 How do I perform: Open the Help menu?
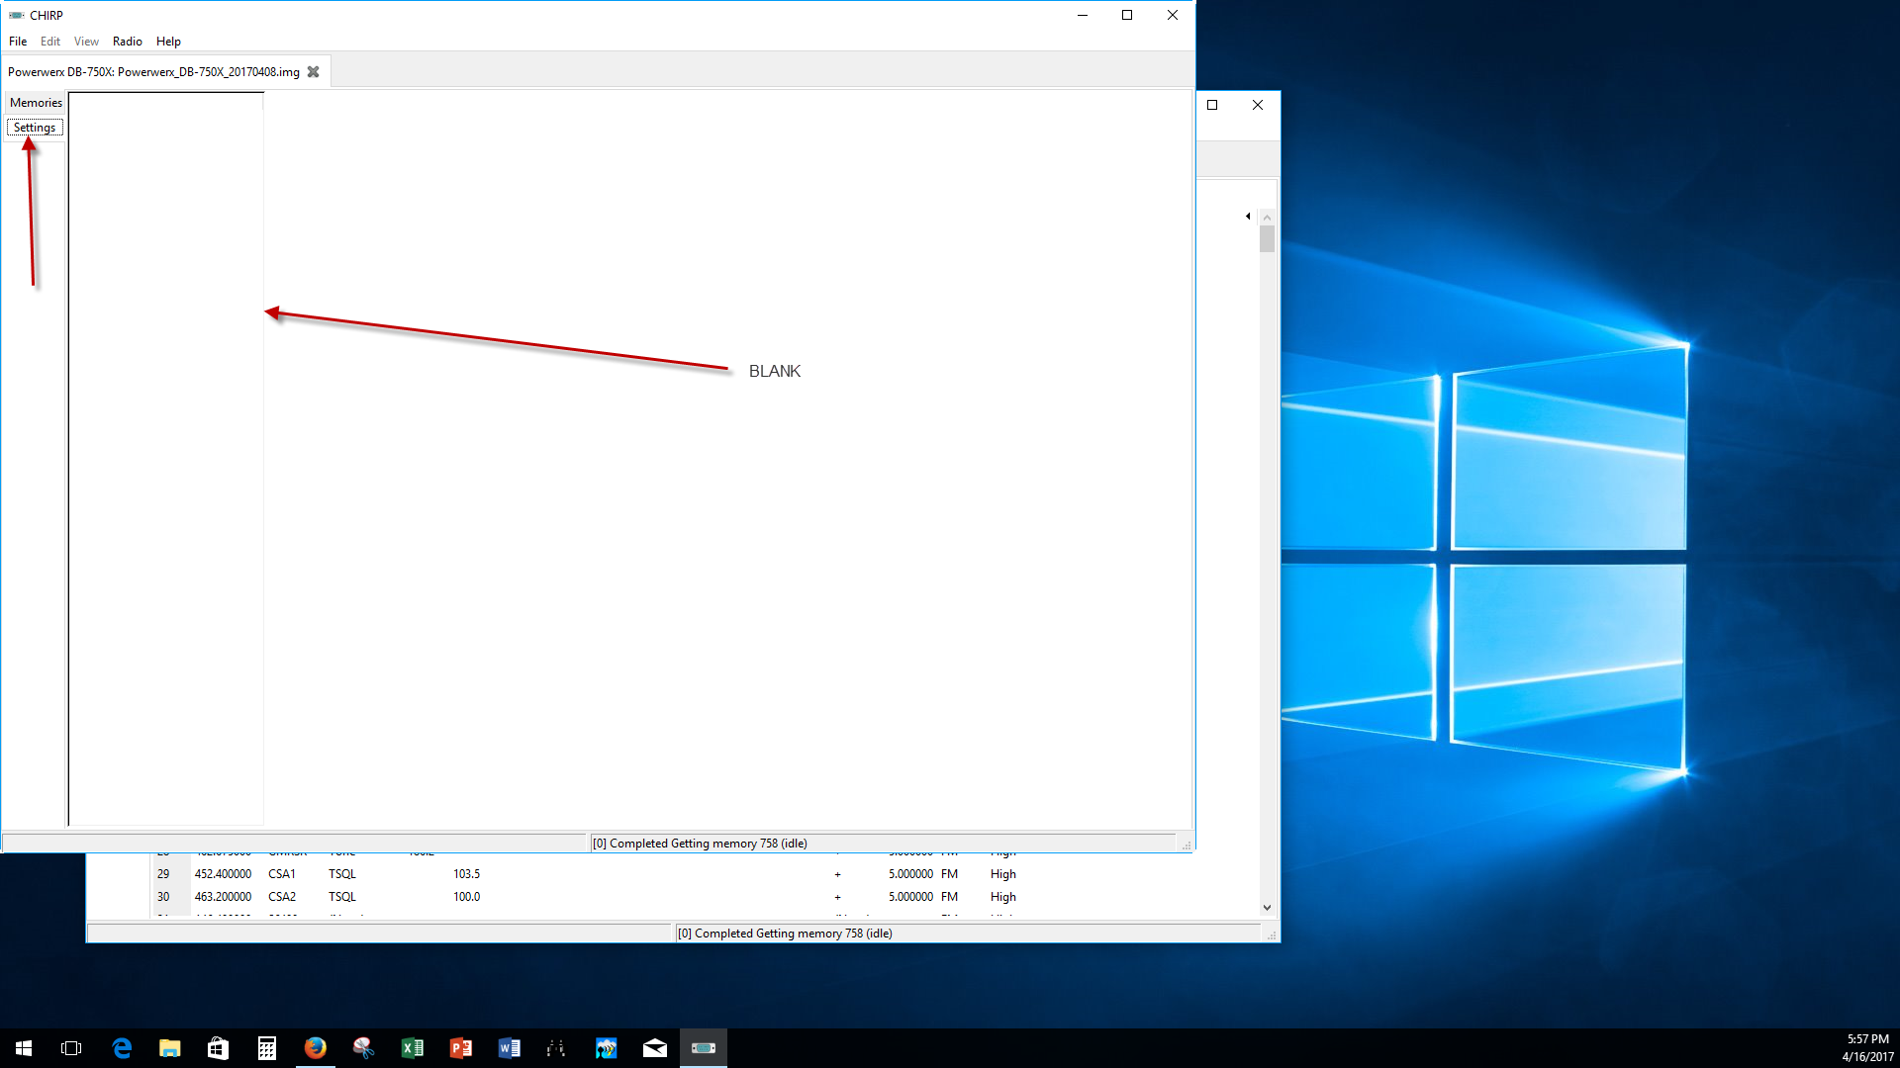pos(168,42)
